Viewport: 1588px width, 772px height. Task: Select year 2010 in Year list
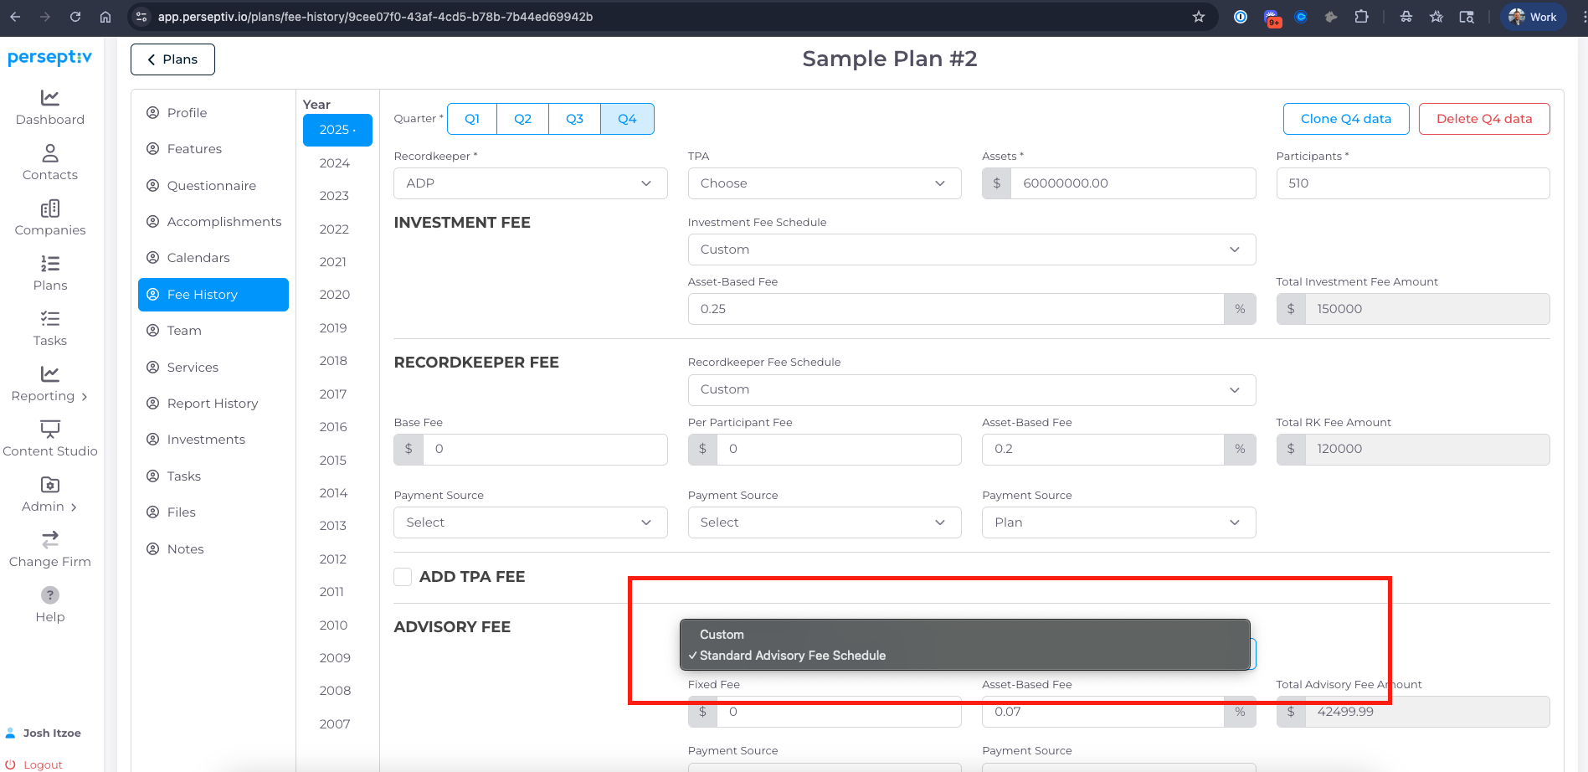[x=333, y=625]
